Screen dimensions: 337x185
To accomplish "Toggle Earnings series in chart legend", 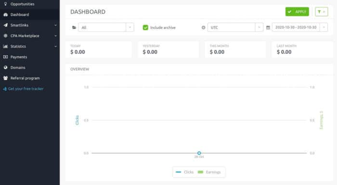I will point(209,172).
